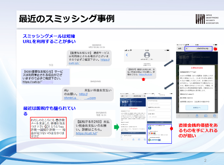Tap the reload icon in the small phone address bar
This screenshot has height=165, width=224.
(145, 96)
